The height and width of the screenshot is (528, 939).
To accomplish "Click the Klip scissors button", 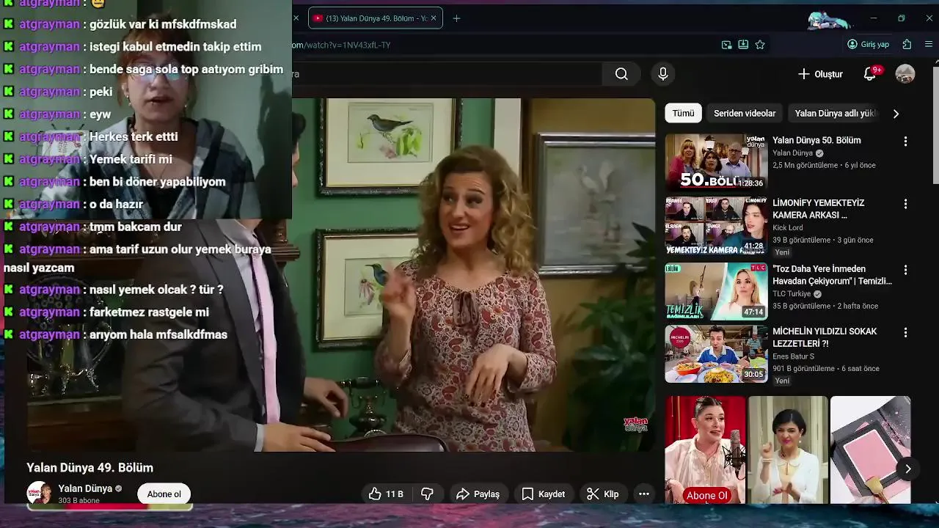I will (603, 494).
